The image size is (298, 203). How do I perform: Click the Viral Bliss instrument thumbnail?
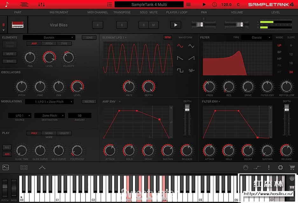[18, 25]
